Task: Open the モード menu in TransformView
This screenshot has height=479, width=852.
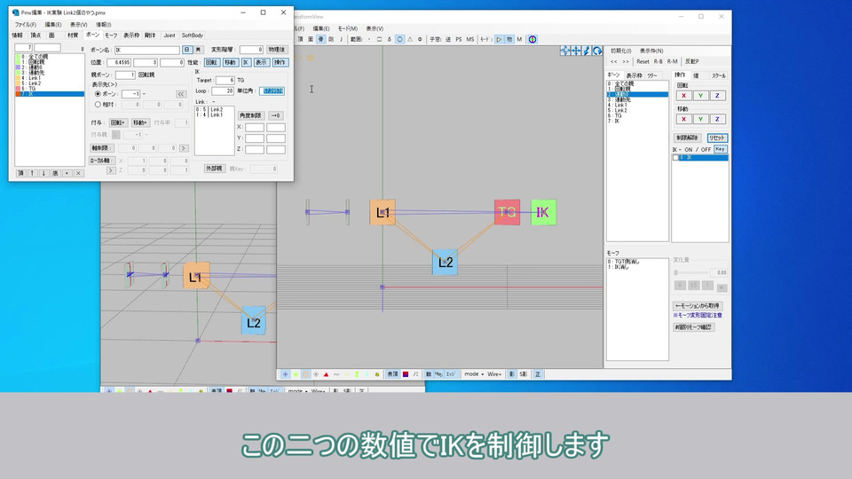Action: pyautogui.click(x=348, y=28)
